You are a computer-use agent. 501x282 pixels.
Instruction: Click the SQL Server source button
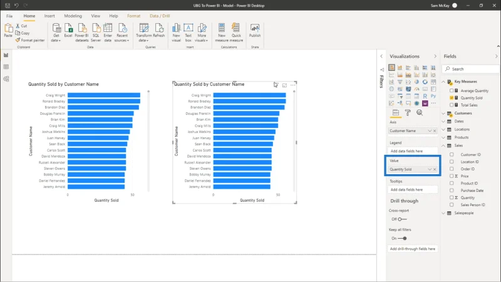pyautogui.click(x=96, y=33)
